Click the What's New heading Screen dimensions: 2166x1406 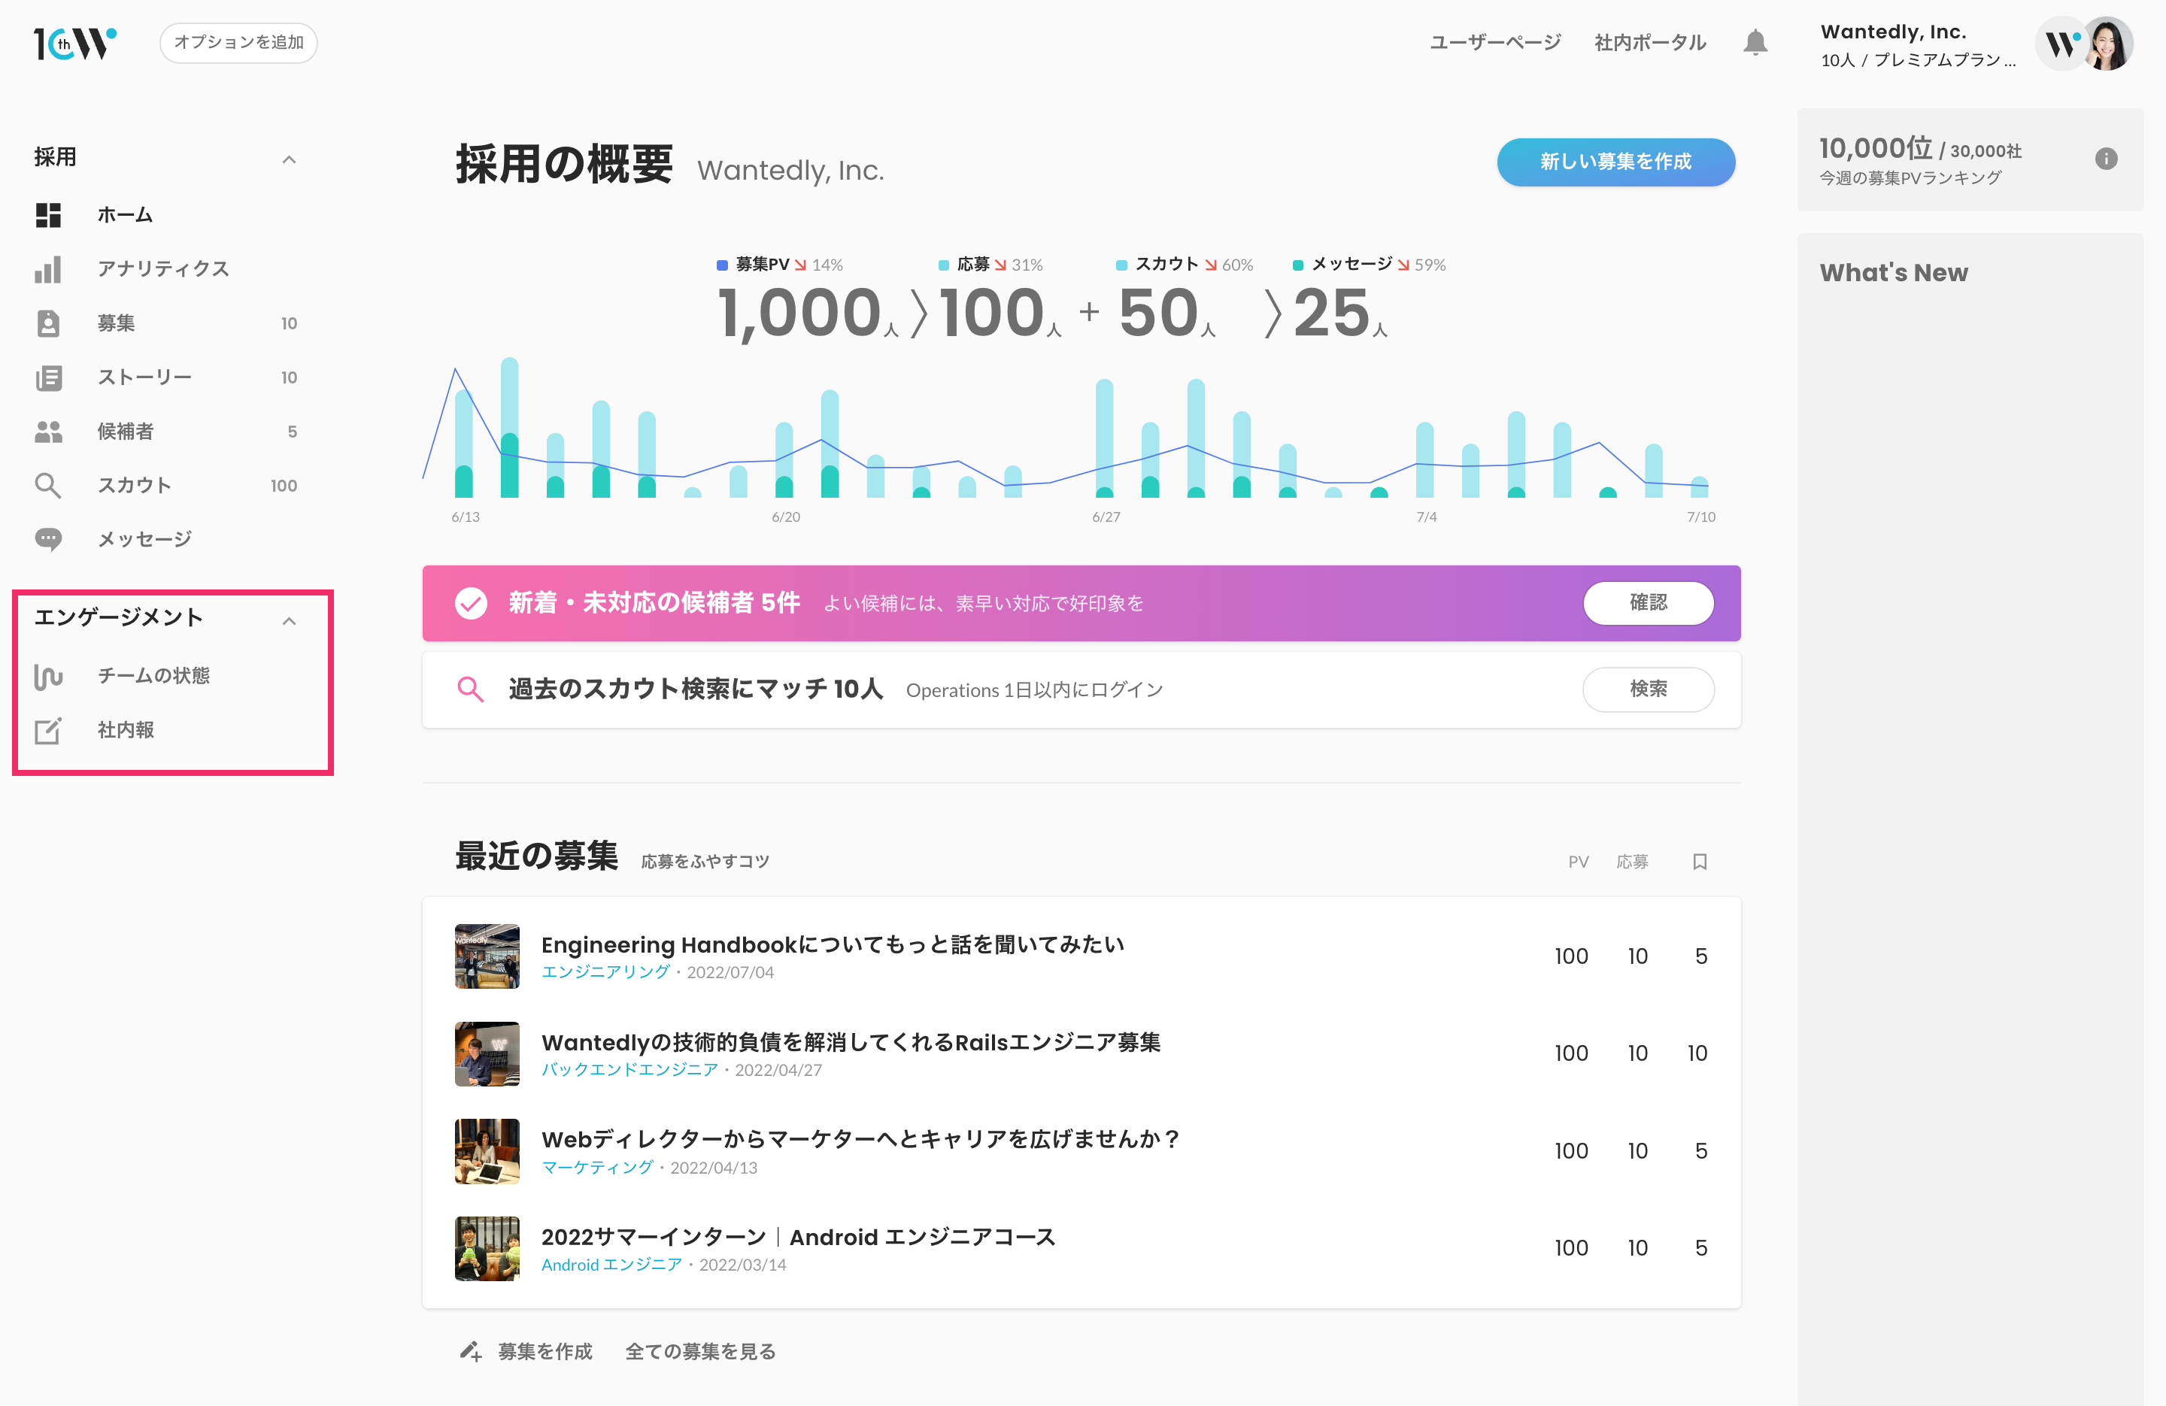[x=1893, y=273]
